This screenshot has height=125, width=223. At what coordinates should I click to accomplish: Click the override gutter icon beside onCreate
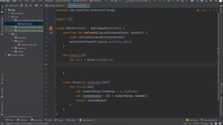click(51, 33)
